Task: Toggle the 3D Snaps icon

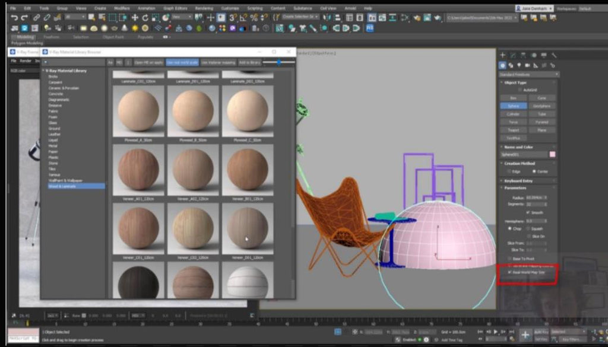Action: pyautogui.click(x=233, y=17)
